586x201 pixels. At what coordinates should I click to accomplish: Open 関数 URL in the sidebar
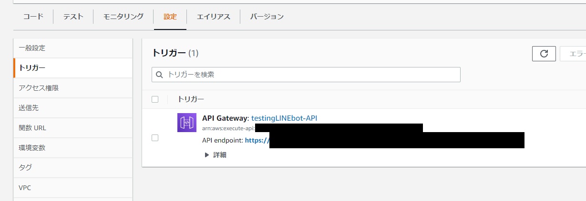click(32, 128)
